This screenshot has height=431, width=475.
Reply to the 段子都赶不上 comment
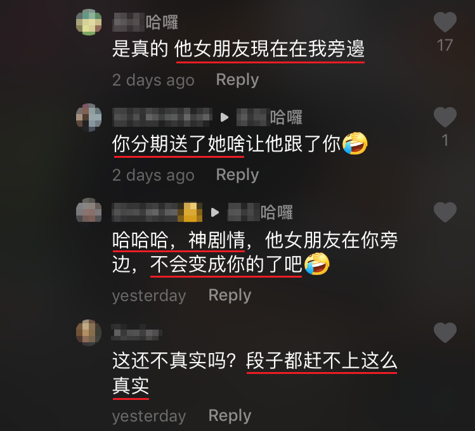point(230,416)
